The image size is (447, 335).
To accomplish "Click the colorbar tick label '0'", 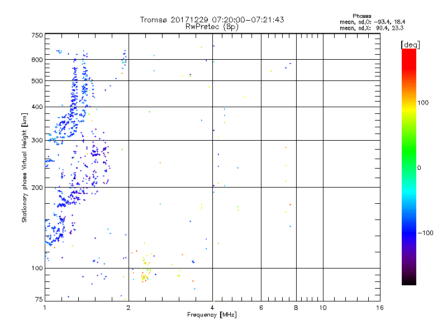I will (419, 168).
